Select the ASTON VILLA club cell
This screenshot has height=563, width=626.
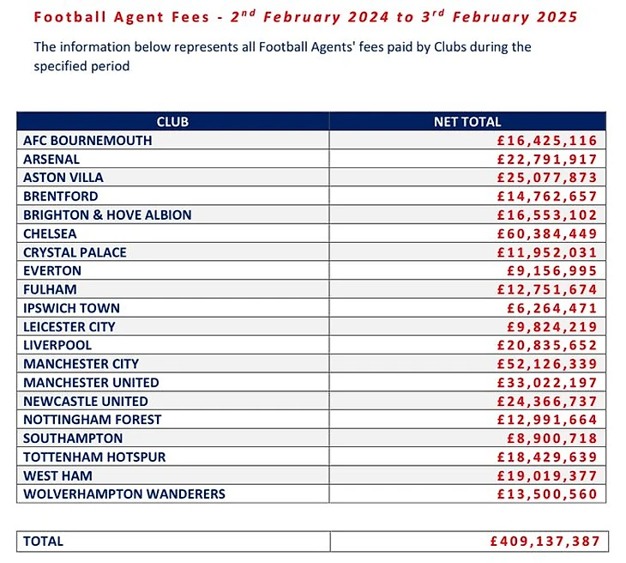pyautogui.click(x=63, y=178)
